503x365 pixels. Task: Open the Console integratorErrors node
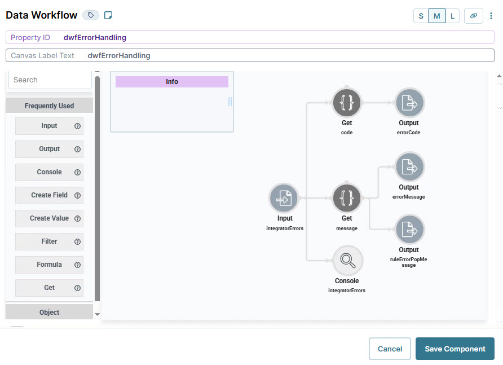click(x=347, y=260)
